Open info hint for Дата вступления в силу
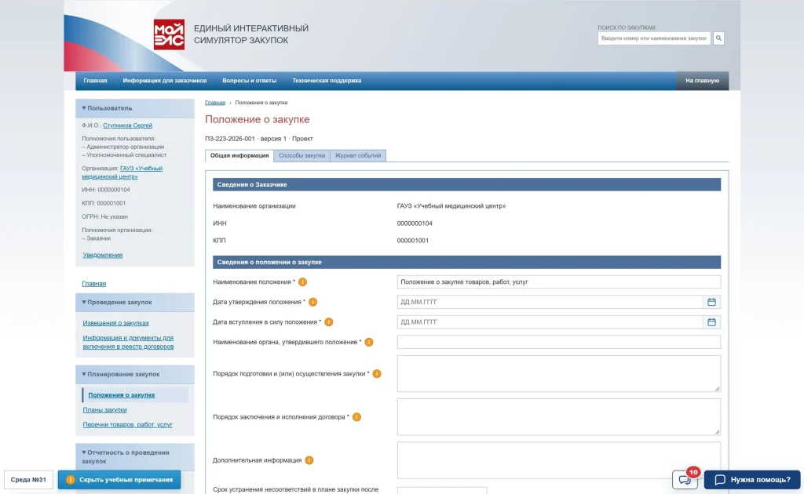This screenshot has width=804, height=494. pos(329,322)
